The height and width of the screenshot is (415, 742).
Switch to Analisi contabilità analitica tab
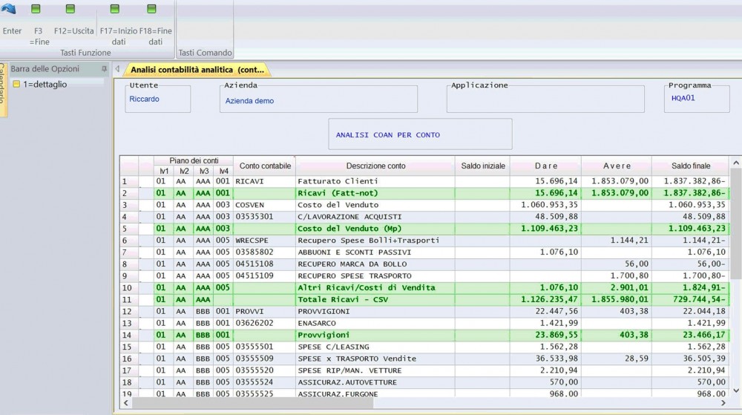coord(197,70)
